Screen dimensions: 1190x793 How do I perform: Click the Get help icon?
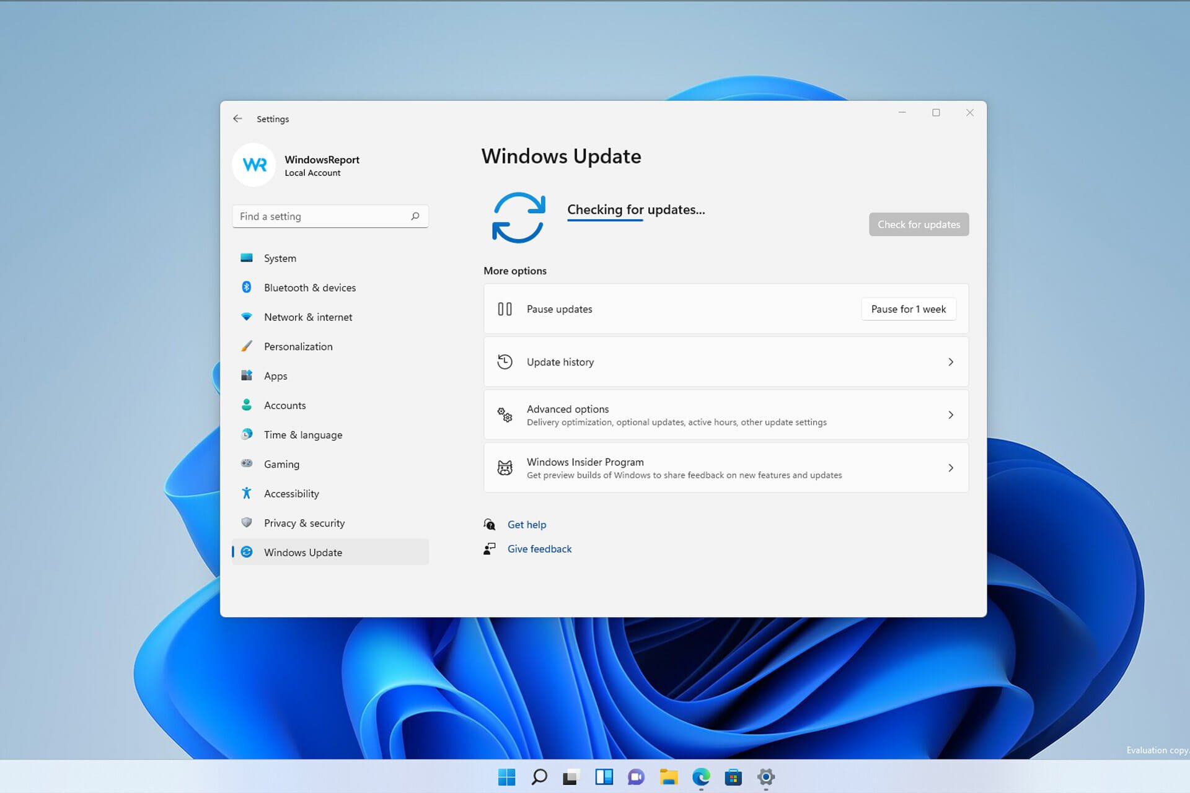point(490,525)
